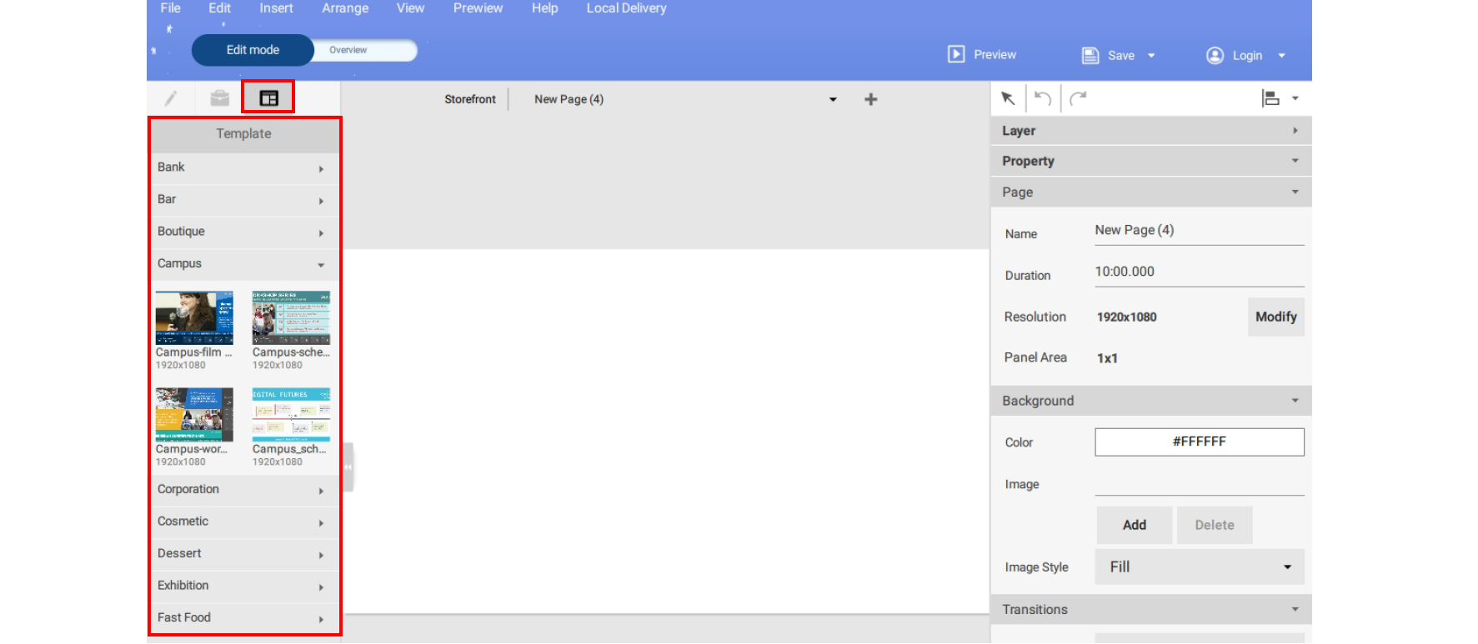The image size is (1478, 644).
Task: Open the Image Style Fill dropdown
Action: coord(1199,567)
